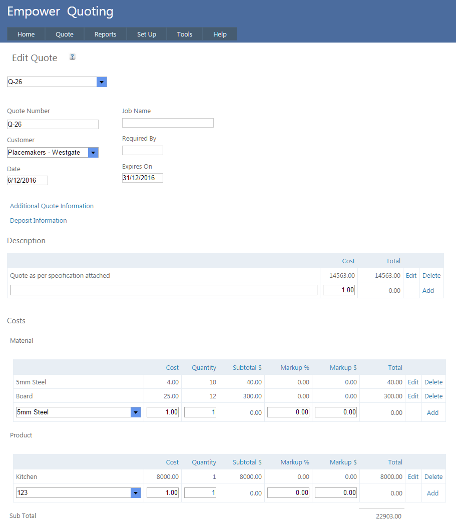The width and height of the screenshot is (456, 525).
Task: Open the Tools menu
Action: tap(185, 34)
